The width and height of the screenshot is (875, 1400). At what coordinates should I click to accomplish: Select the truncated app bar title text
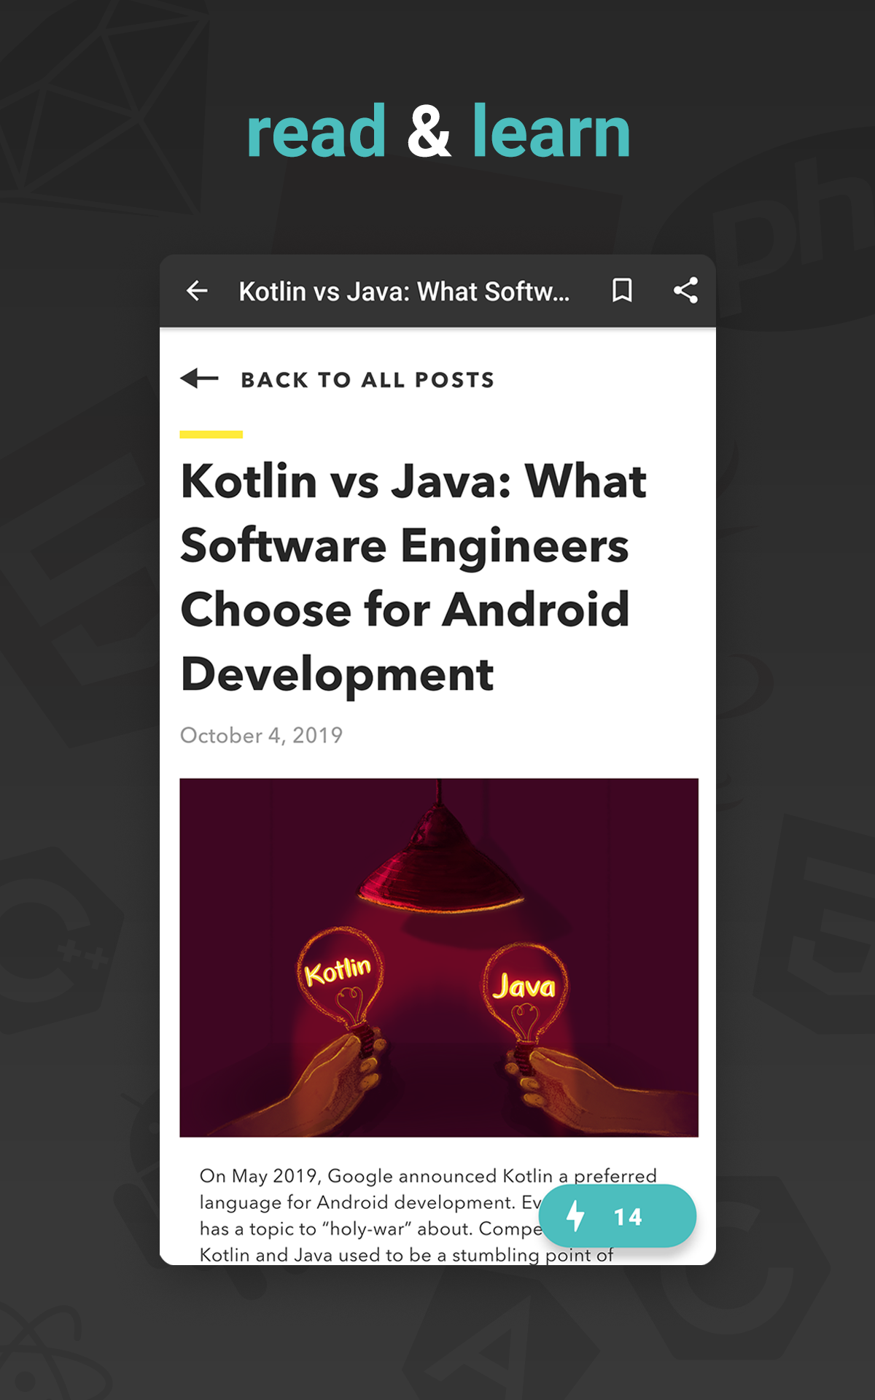(x=404, y=292)
